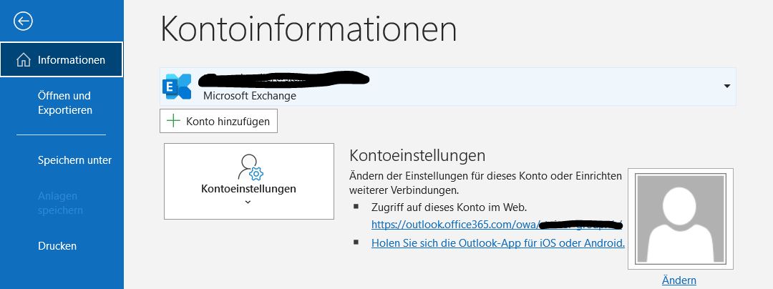Open the Outlook-App für iOS oder Android link
The image size is (773, 289).
coord(498,243)
